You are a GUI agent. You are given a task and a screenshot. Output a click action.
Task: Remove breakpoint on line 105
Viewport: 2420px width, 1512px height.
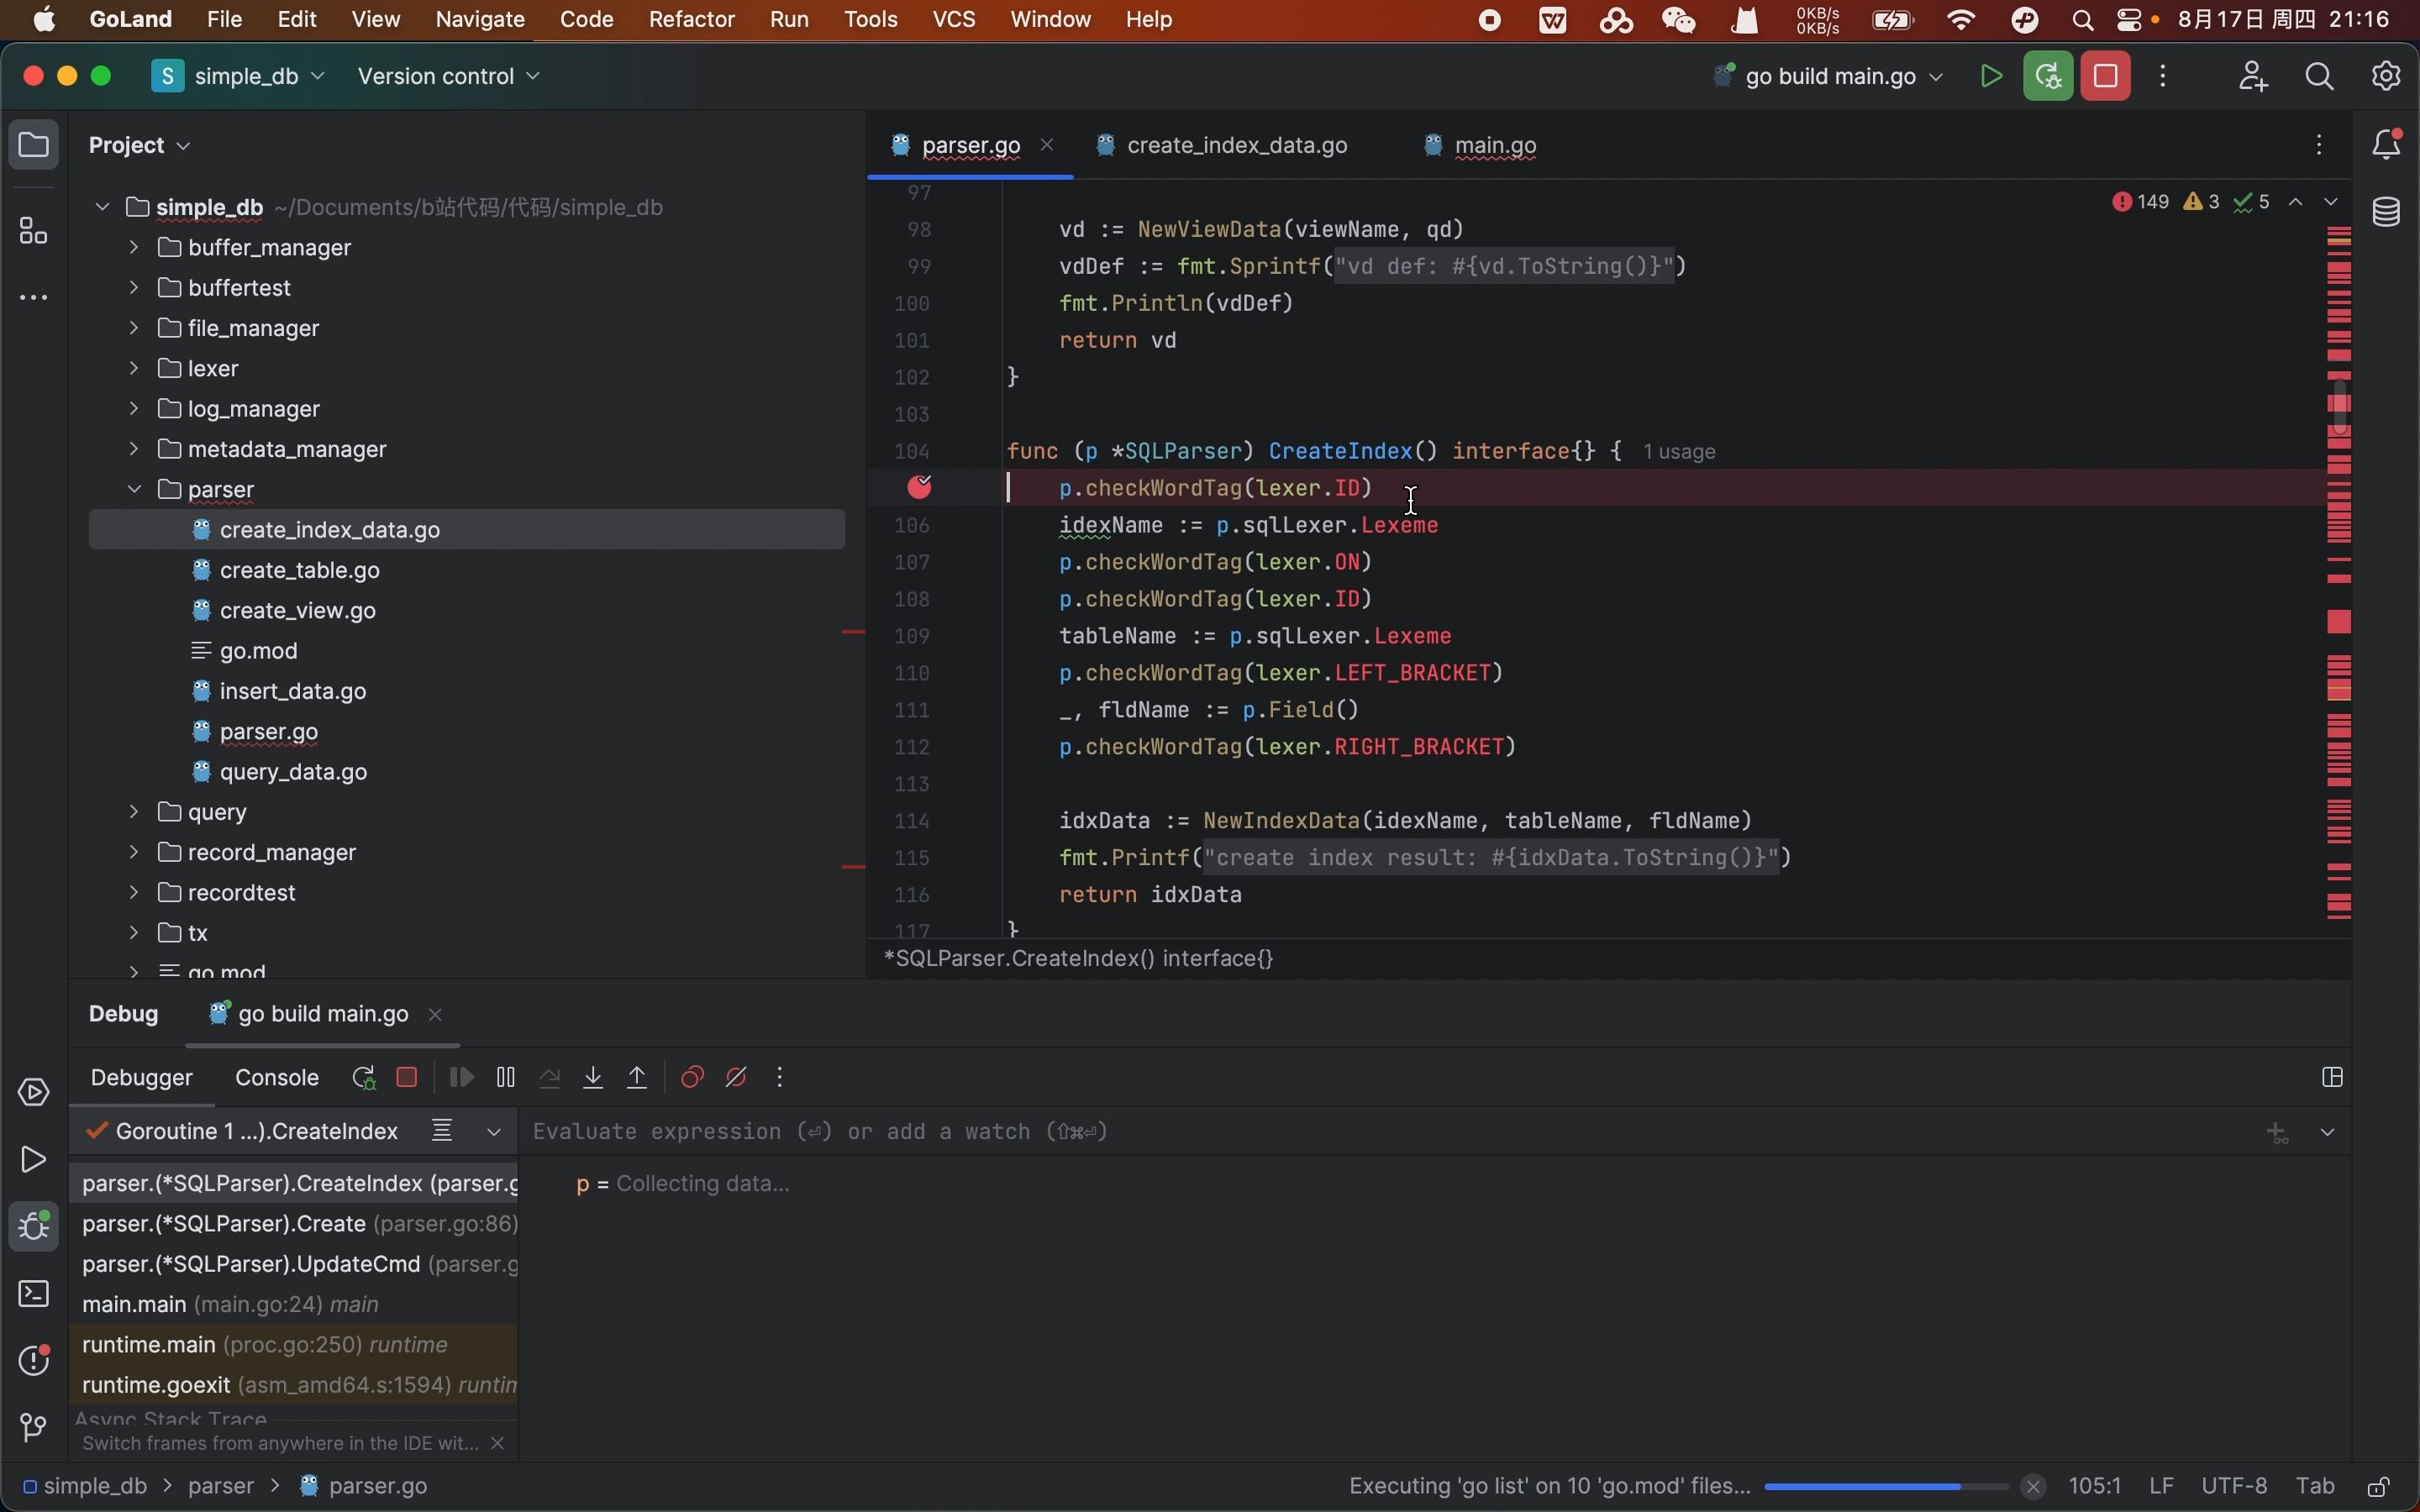[919, 488]
